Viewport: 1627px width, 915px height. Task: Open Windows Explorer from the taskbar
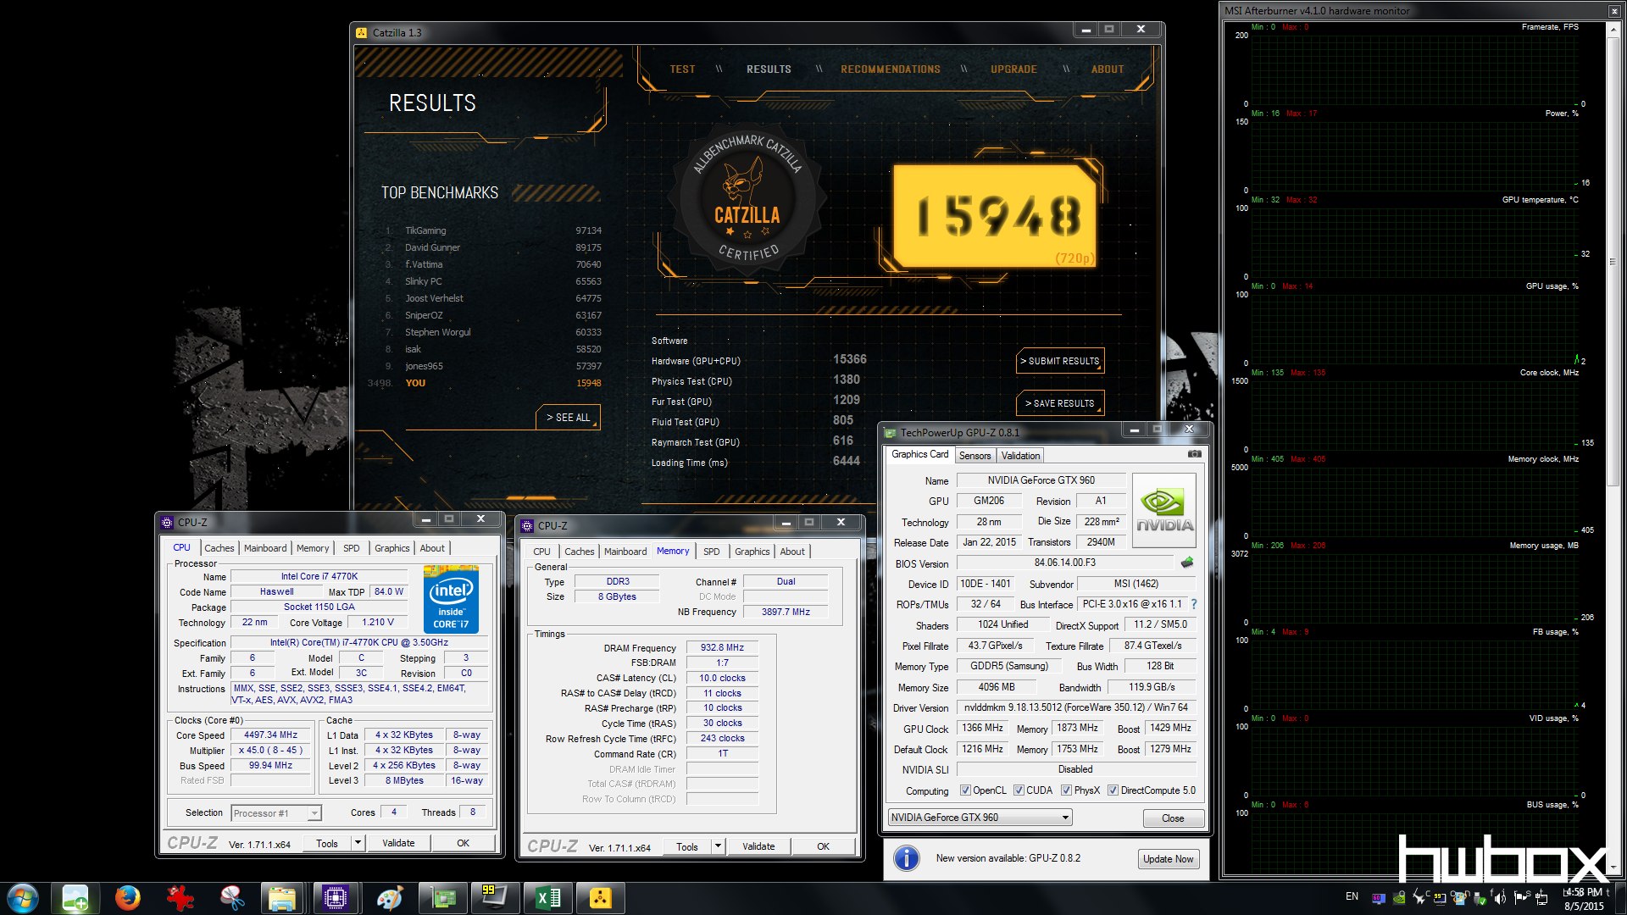[282, 898]
